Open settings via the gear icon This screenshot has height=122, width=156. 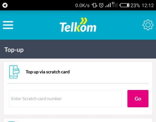pyautogui.click(x=148, y=25)
